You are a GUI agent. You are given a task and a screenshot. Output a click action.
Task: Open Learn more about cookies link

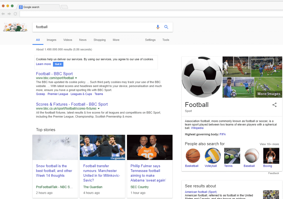[43, 64]
